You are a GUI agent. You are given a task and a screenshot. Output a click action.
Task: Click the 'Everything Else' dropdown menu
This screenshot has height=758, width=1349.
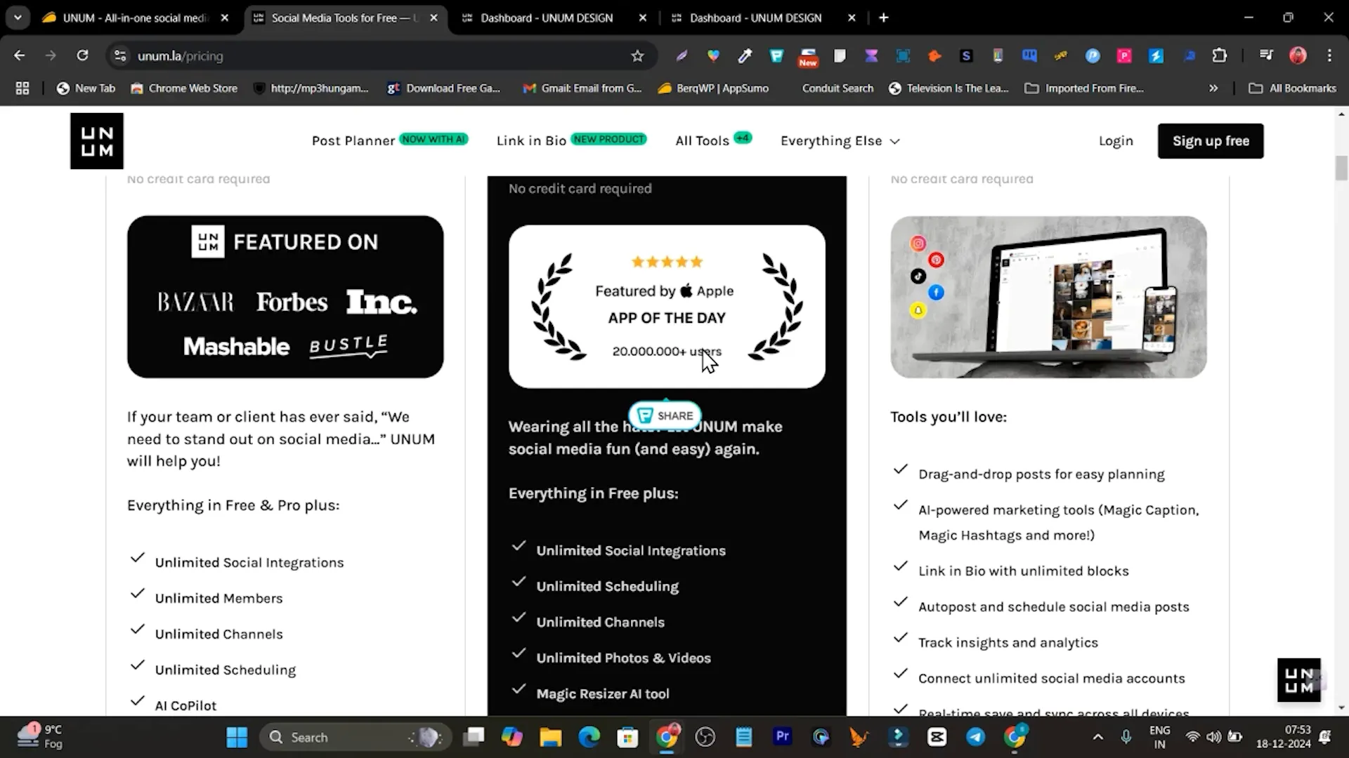pos(840,140)
